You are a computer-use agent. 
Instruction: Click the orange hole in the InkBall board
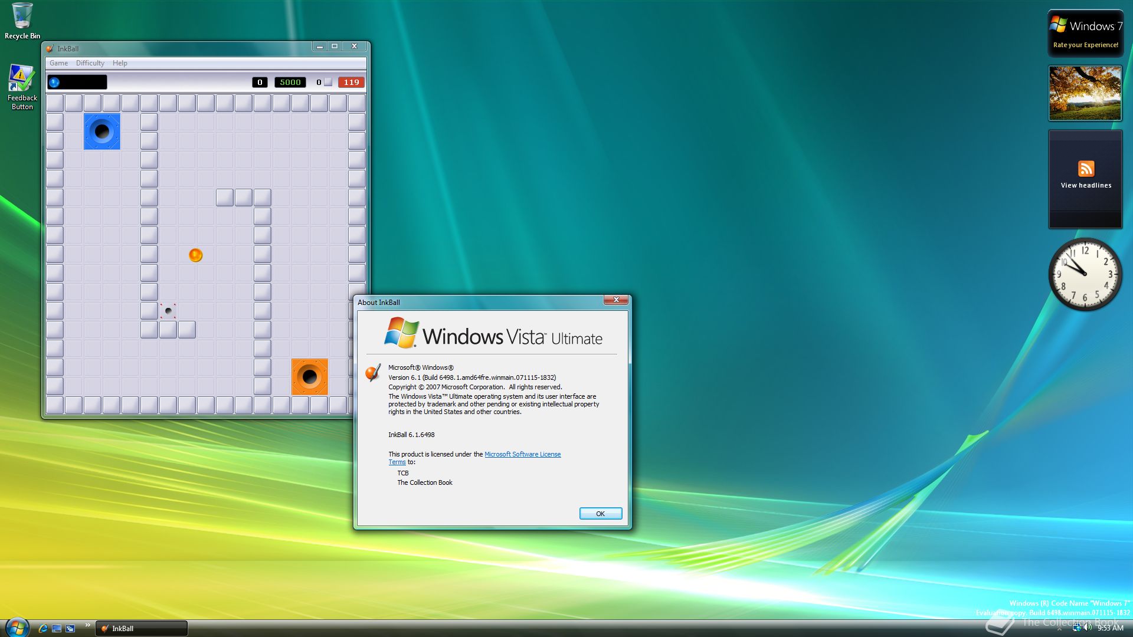coord(310,377)
